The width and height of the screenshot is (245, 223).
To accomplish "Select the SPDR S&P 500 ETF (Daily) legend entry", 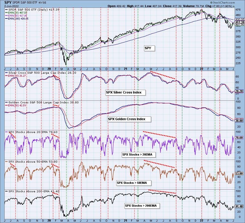I will click(x=32, y=10).
